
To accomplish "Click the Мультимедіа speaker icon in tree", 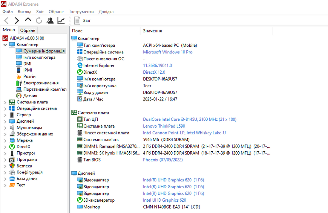I will click(x=12, y=128).
